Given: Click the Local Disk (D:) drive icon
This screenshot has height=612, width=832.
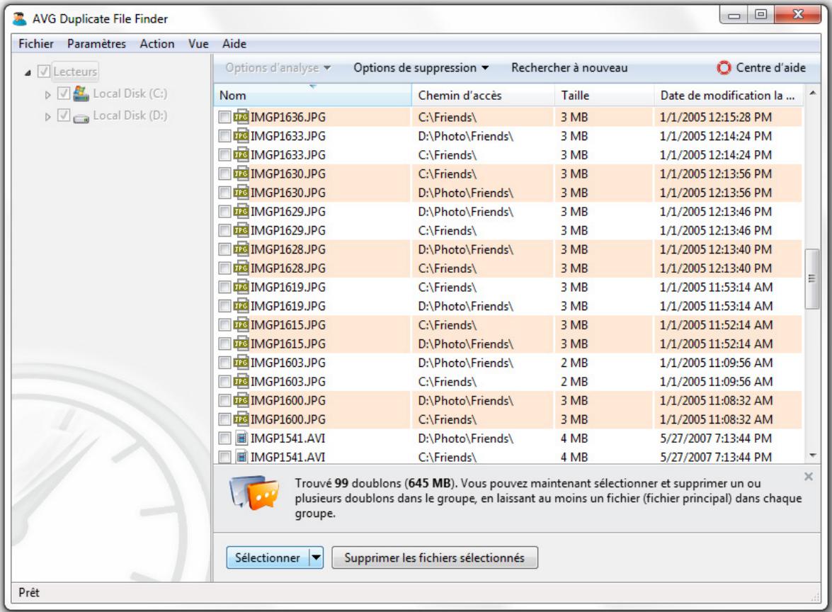Looking at the screenshot, I should coord(81,118).
